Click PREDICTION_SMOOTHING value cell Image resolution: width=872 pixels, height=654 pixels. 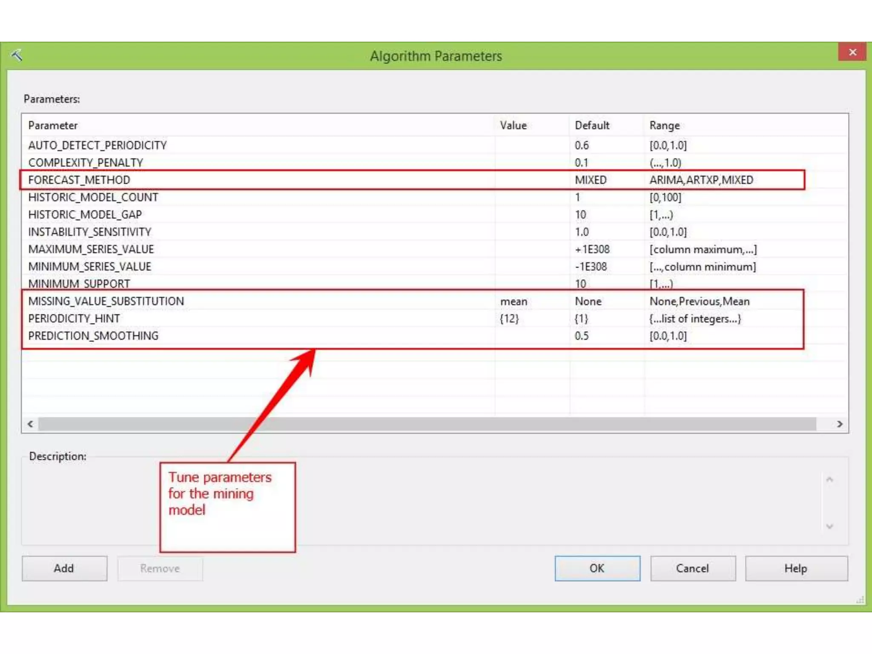pos(531,336)
